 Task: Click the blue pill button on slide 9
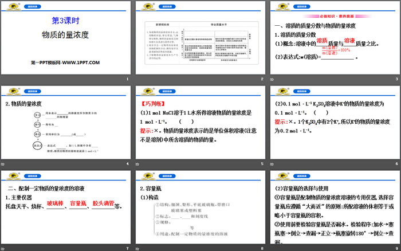coord(302,176)
